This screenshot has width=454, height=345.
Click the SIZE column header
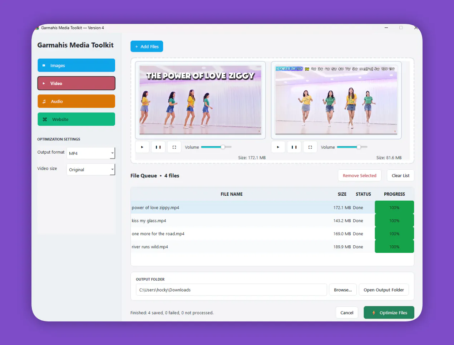342,194
